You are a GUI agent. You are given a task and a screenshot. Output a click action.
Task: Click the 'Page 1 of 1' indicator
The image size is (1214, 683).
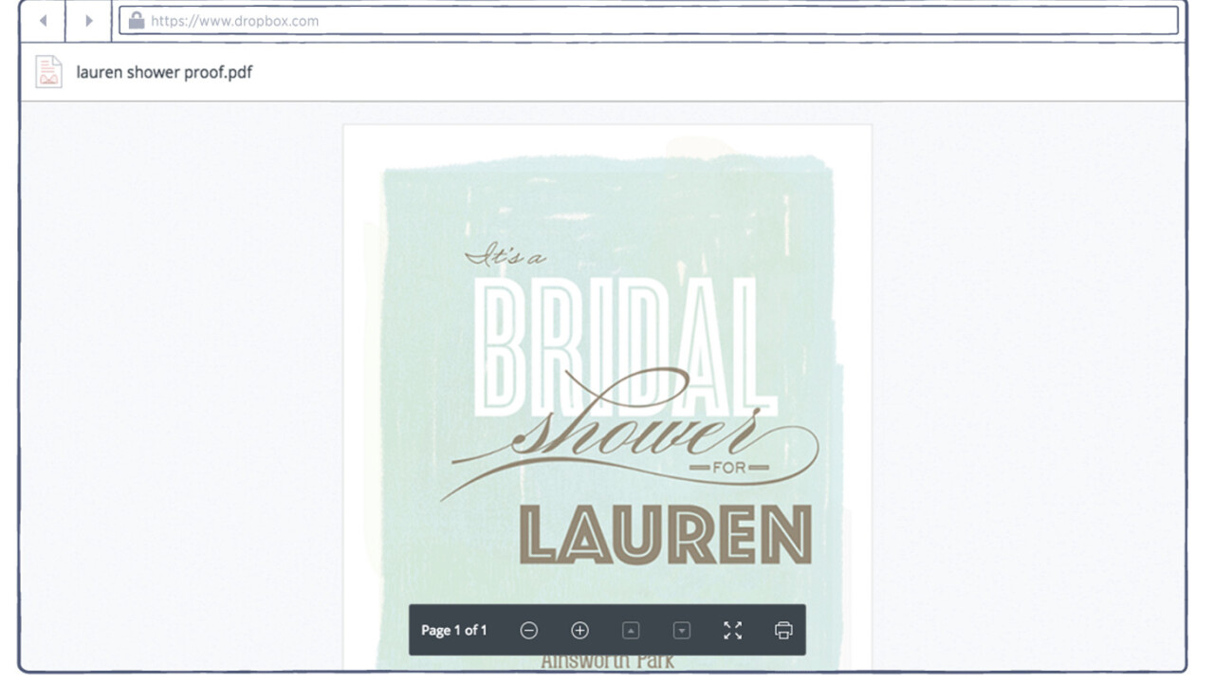pos(454,630)
